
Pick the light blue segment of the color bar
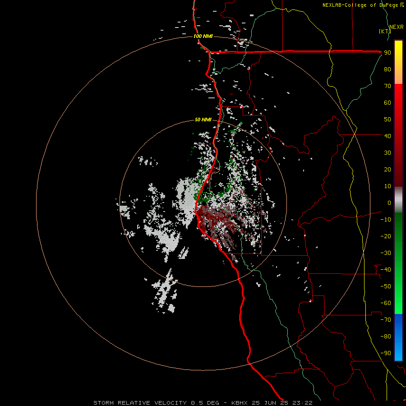click(x=398, y=352)
